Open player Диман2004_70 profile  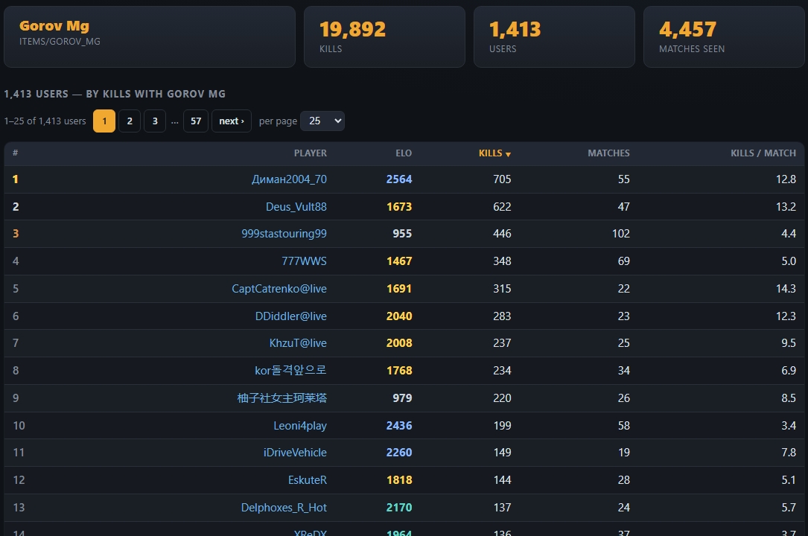(x=289, y=179)
